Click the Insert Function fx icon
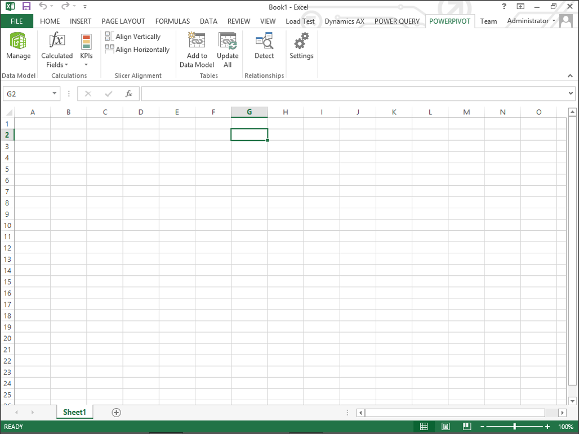Viewport: 579px width, 434px height. pyautogui.click(x=129, y=94)
